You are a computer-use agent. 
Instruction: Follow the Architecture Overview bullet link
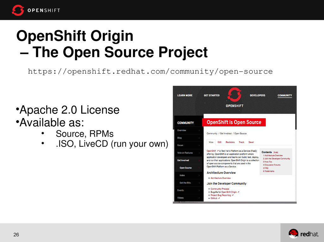[221, 178]
